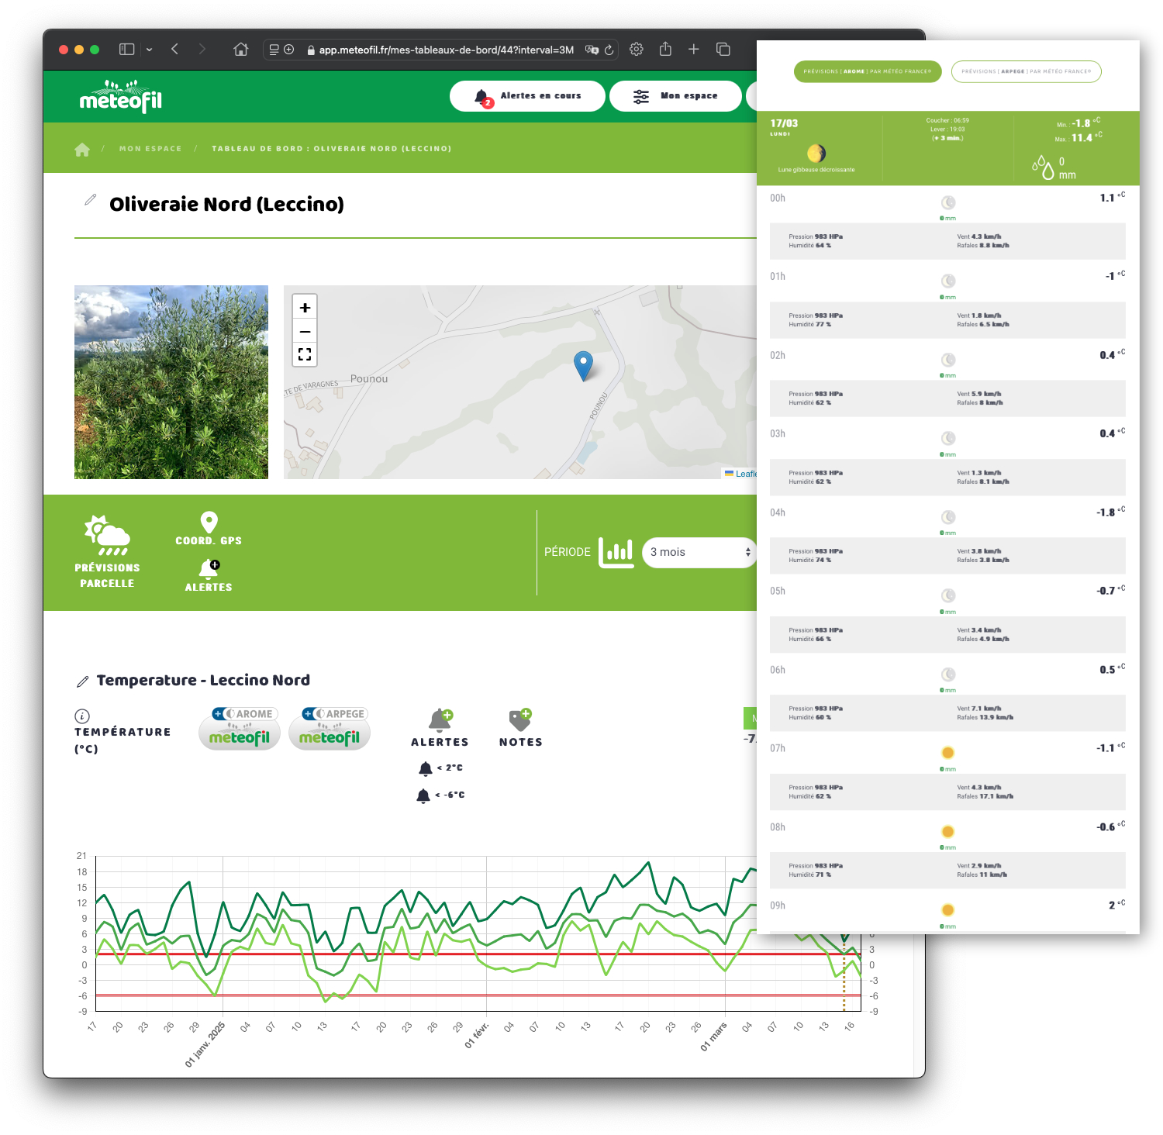
Task: Add an alert via the Alertes bell icon
Action: (x=209, y=569)
